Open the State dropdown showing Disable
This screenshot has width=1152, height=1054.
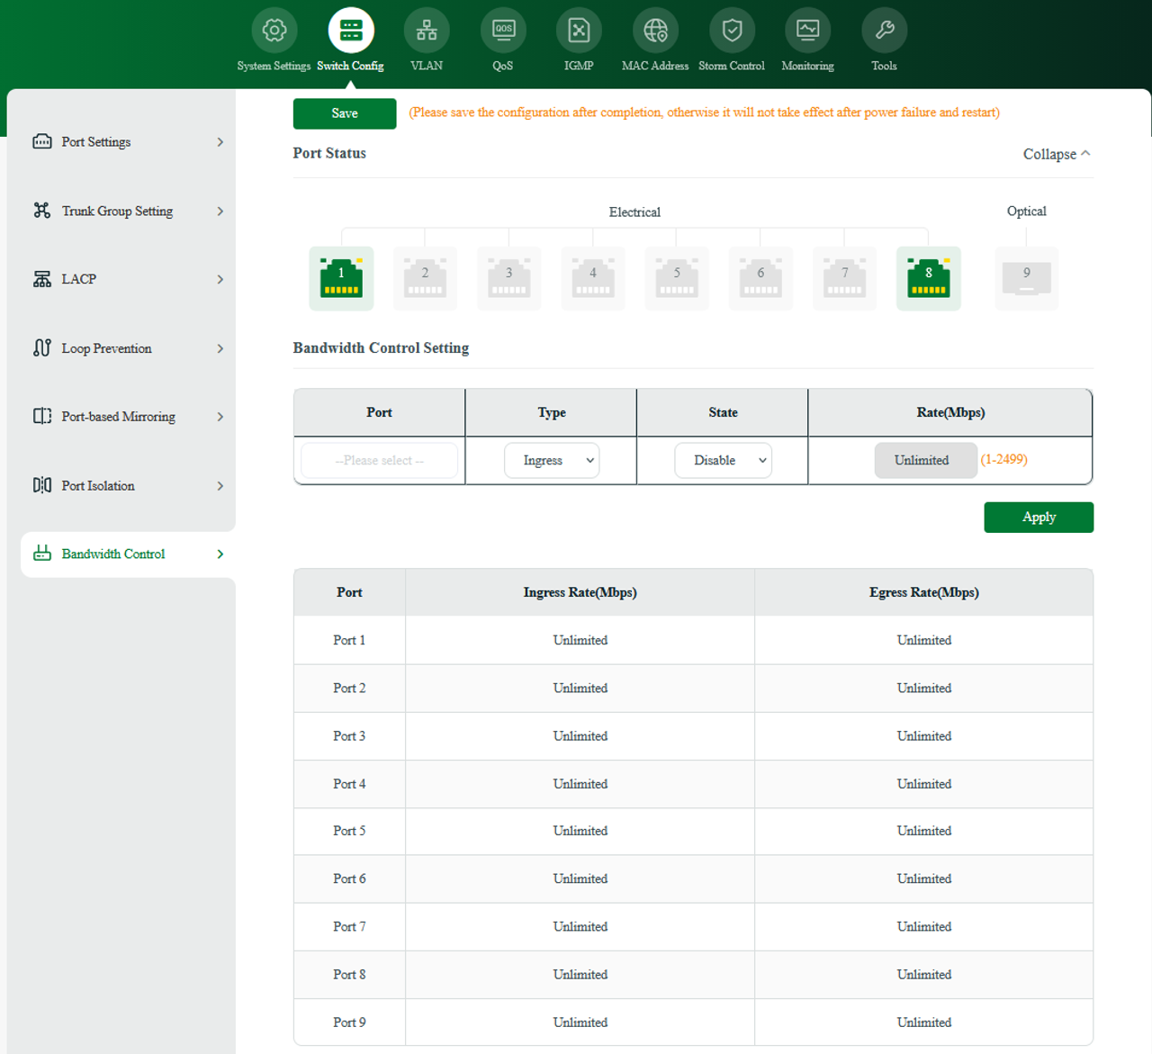pos(723,460)
